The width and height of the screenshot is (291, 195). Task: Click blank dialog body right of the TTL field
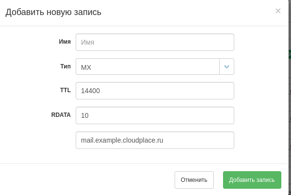tap(261, 91)
